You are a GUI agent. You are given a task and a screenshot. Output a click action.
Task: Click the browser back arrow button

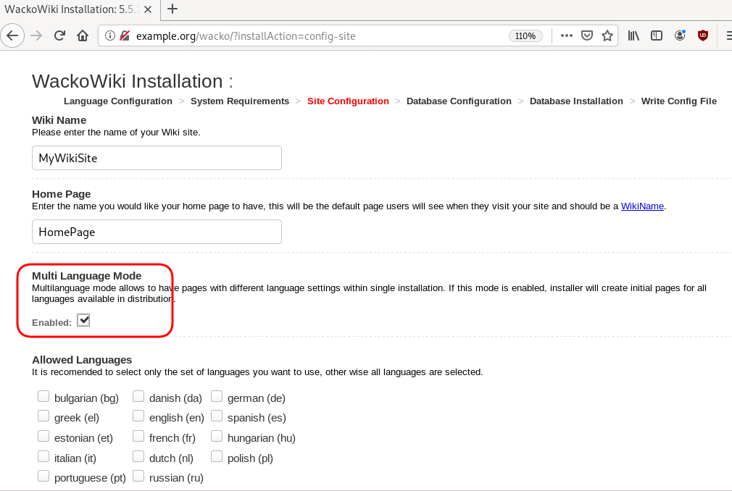pyautogui.click(x=12, y=35)
